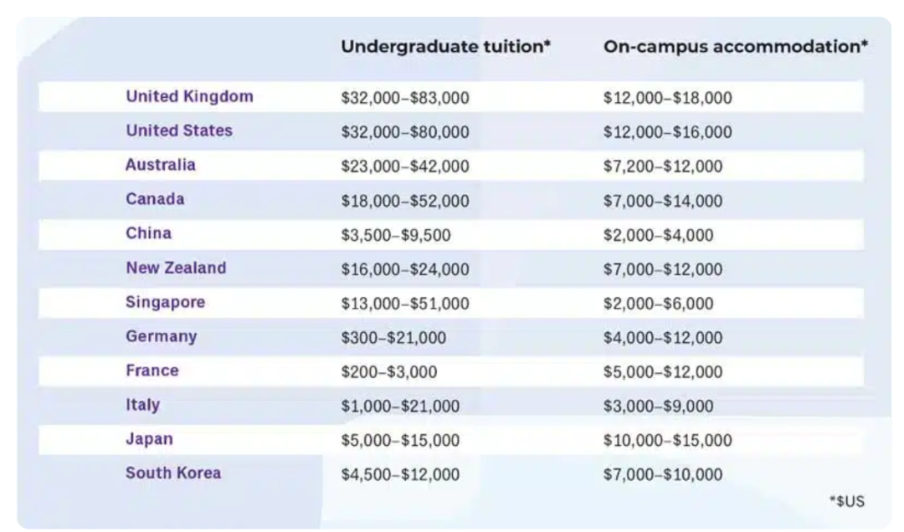
Task: Select Germany's tuition range $300–$21,000
Action: click(393, 338)
